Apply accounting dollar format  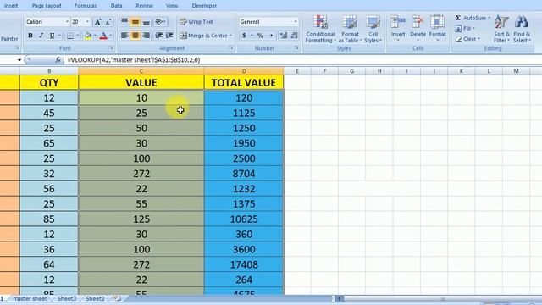[244, 36]
